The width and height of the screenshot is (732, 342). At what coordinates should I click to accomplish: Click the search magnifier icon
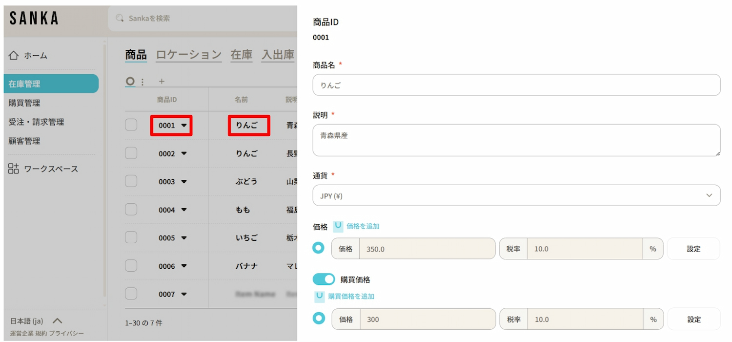(x=120, y=18)
